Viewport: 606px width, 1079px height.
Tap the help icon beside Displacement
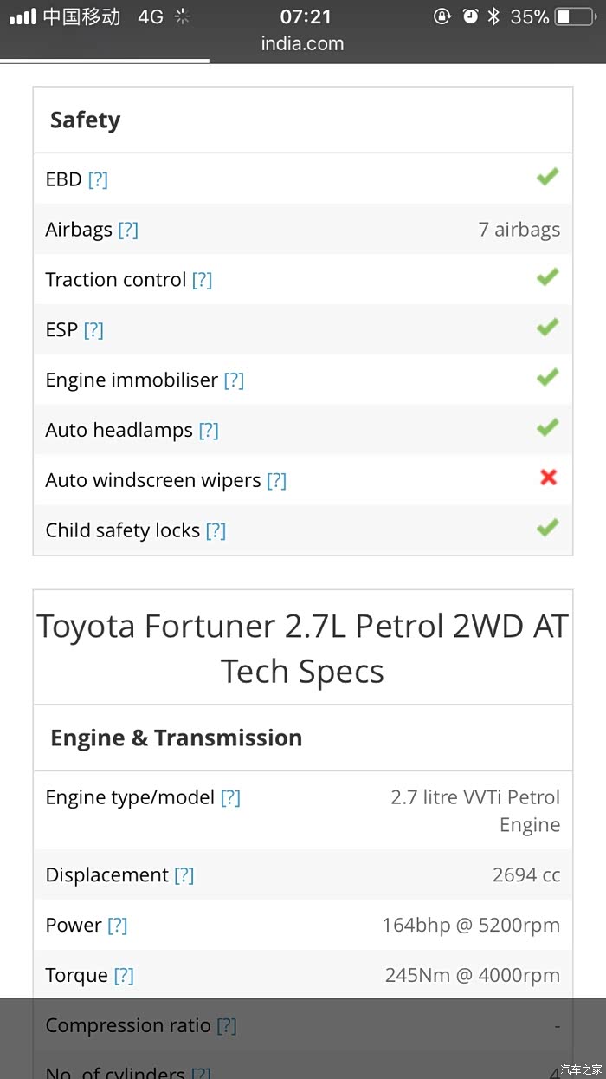184,875
